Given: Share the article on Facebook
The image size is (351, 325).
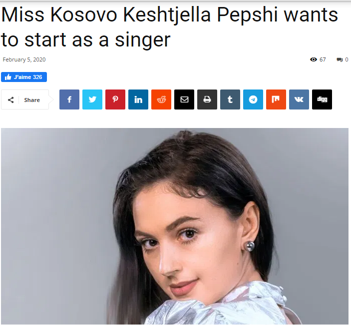Looking at the screenshot, I should point(69,99).
